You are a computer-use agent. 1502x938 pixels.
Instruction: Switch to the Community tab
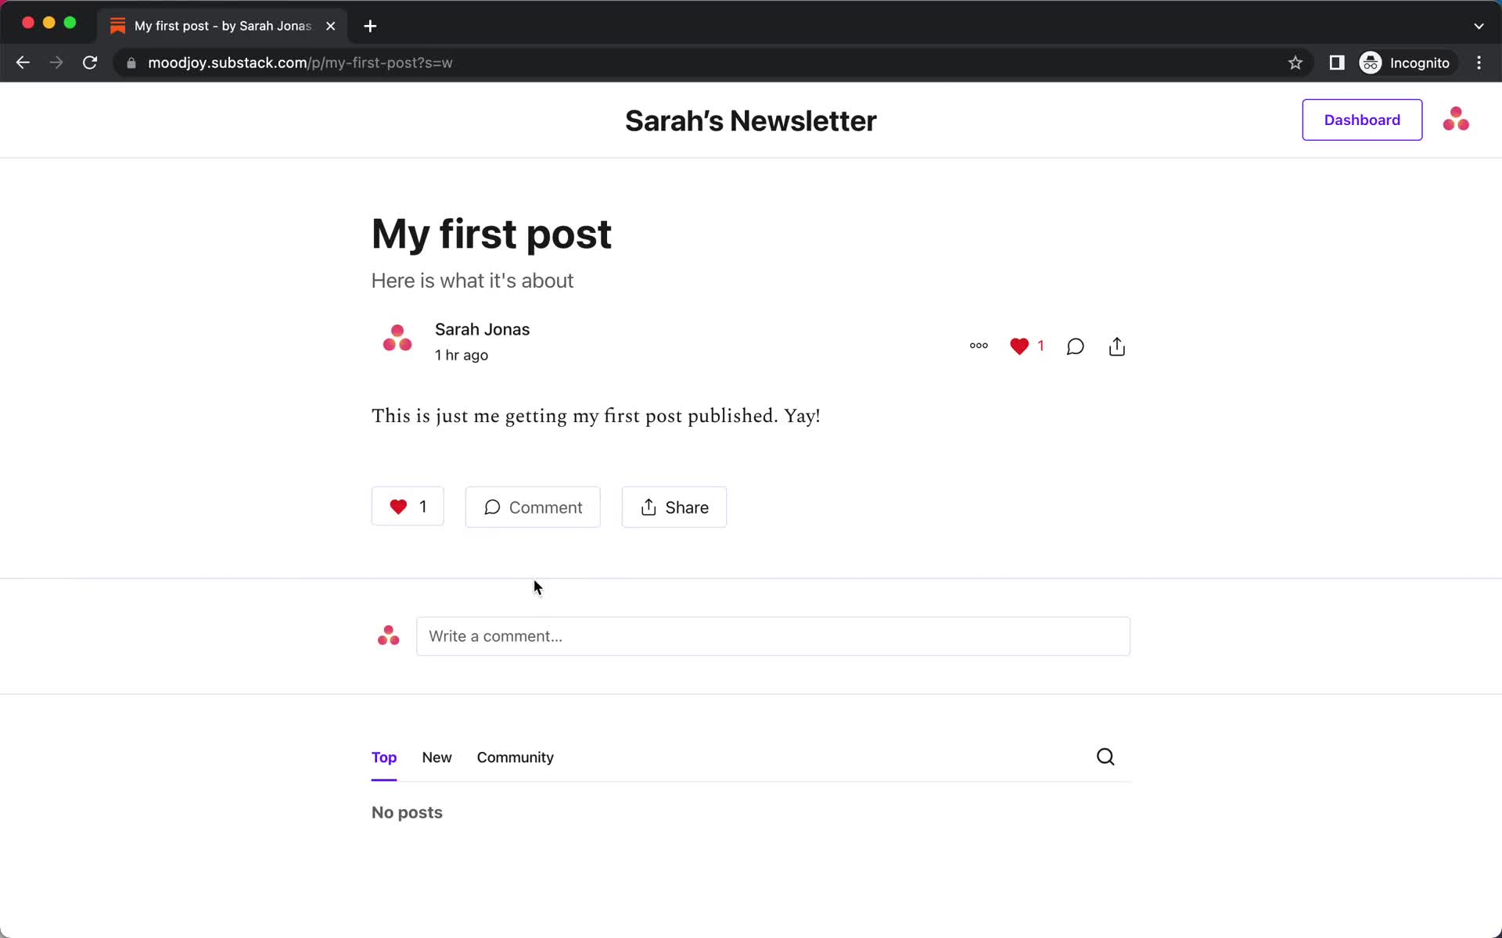pos(515,757)
